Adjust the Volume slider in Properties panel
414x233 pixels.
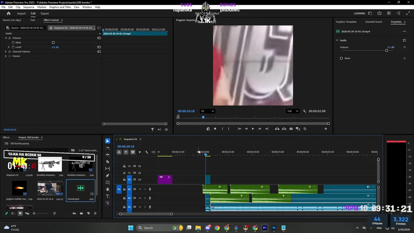[x=387, y=50]
